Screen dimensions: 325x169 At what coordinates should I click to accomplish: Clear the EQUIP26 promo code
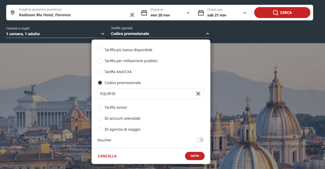click(198, 94)
